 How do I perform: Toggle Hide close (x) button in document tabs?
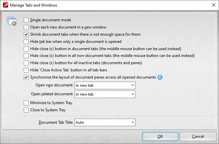(26, 49)
